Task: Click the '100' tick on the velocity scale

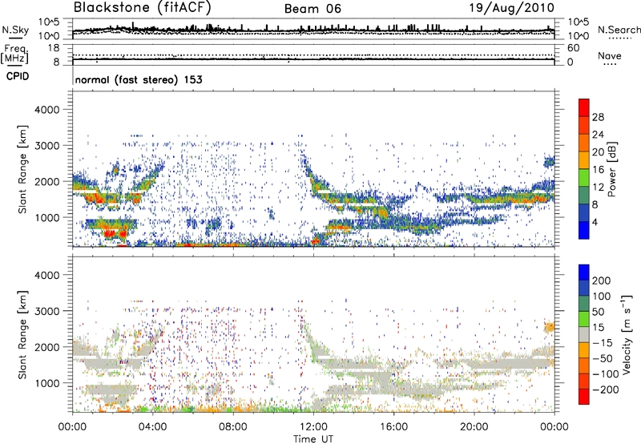Action: click(602, 297)
